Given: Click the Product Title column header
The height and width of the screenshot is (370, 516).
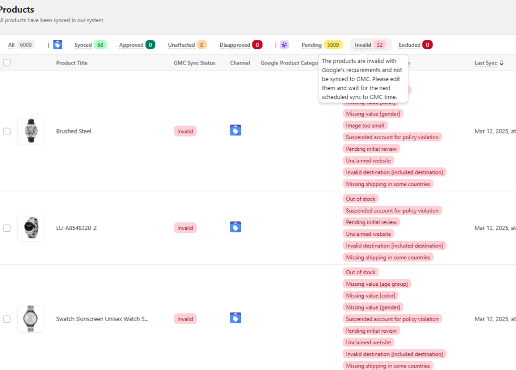Looking at the screenshot, I should click(72, 63).
